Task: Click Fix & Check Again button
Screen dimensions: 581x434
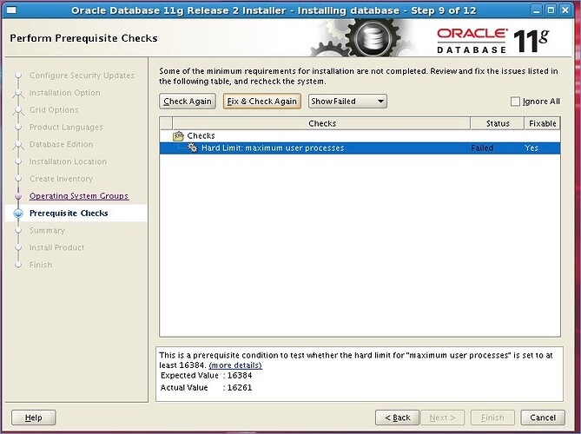Action: (261, 102)
